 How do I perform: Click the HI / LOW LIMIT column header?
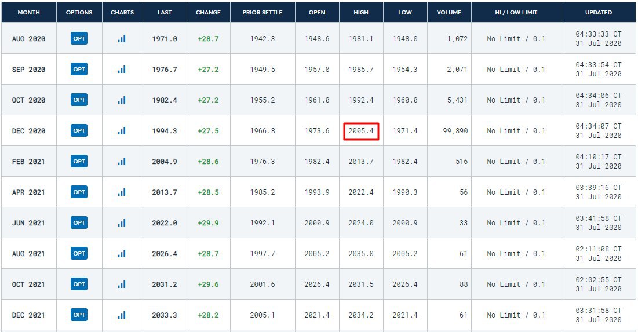click(x=516, y=13)
